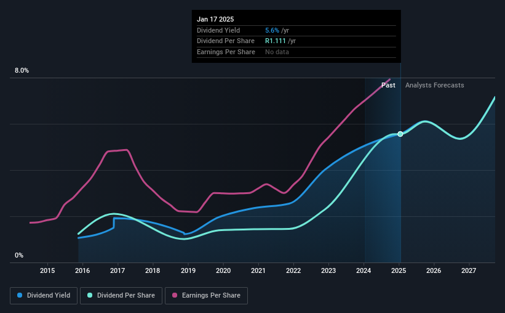The height and width of the screenshot is (313, 505).
Task: Select the 2017 x-axis label
Action: pos(117,270)
